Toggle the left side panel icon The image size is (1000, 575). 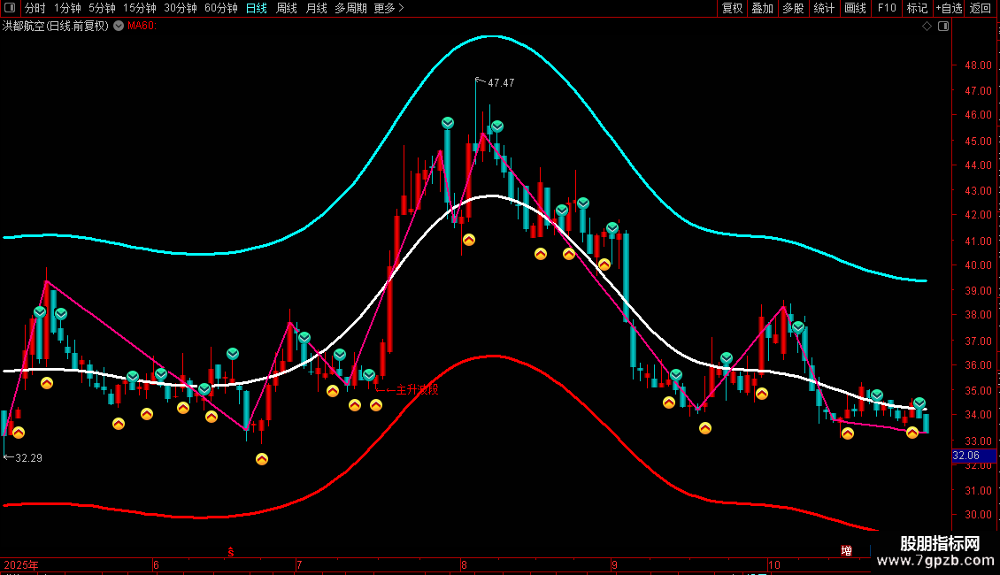10,8
